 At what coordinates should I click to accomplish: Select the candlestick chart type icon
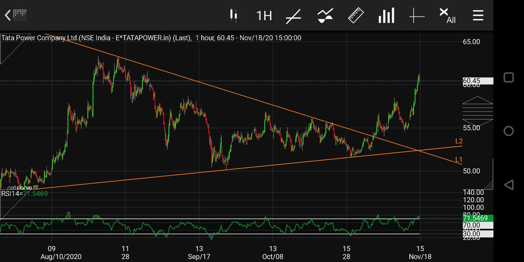click(x=234, y=14)
